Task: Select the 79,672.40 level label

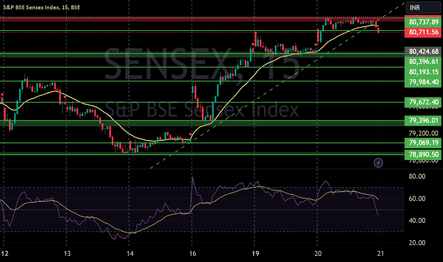Action: point(423,102)
